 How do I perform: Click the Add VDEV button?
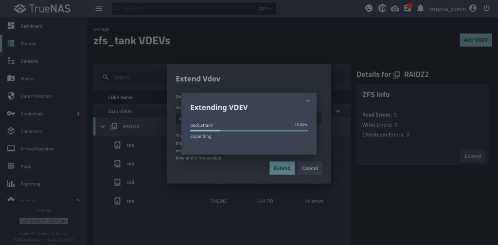(x=476, y=40)
